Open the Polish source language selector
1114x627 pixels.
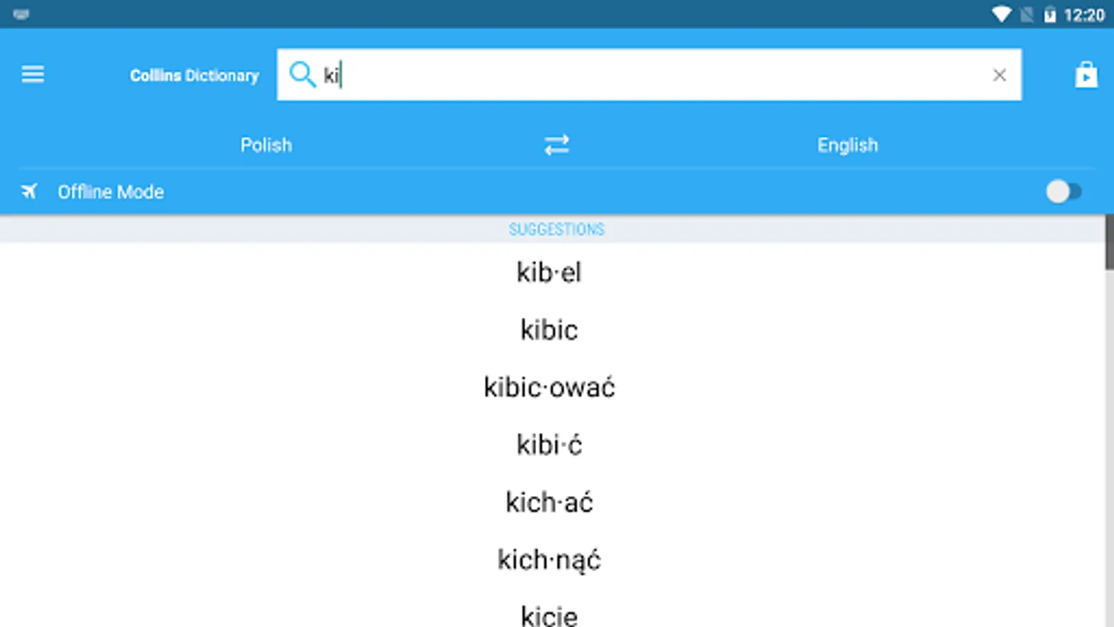266,145
